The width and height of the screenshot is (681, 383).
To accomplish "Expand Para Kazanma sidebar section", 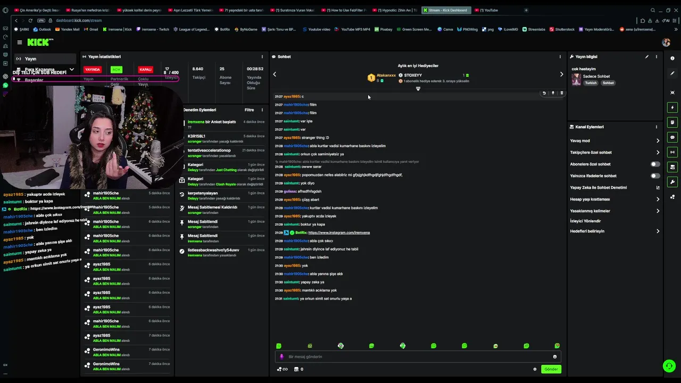I will pos(71,70).
